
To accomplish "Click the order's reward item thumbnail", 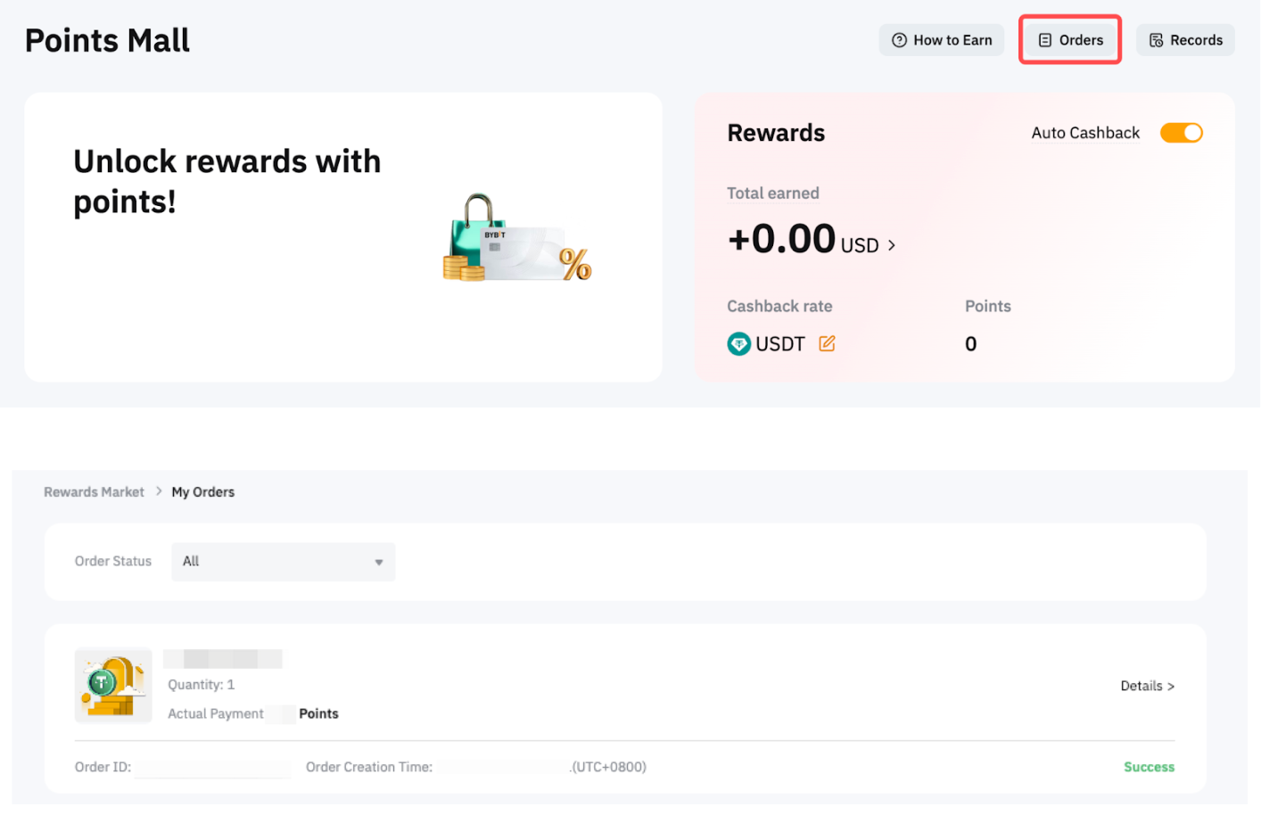I will (x=113, y=685).
